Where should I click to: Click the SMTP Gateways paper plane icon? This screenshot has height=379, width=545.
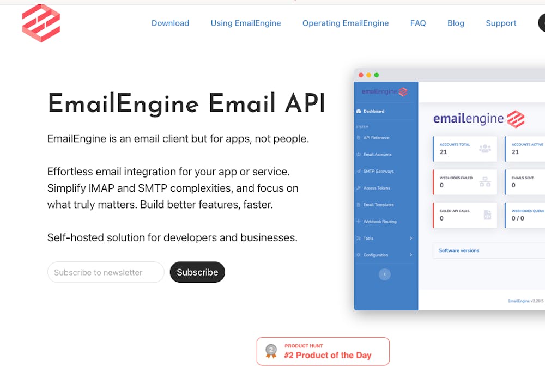359,171
